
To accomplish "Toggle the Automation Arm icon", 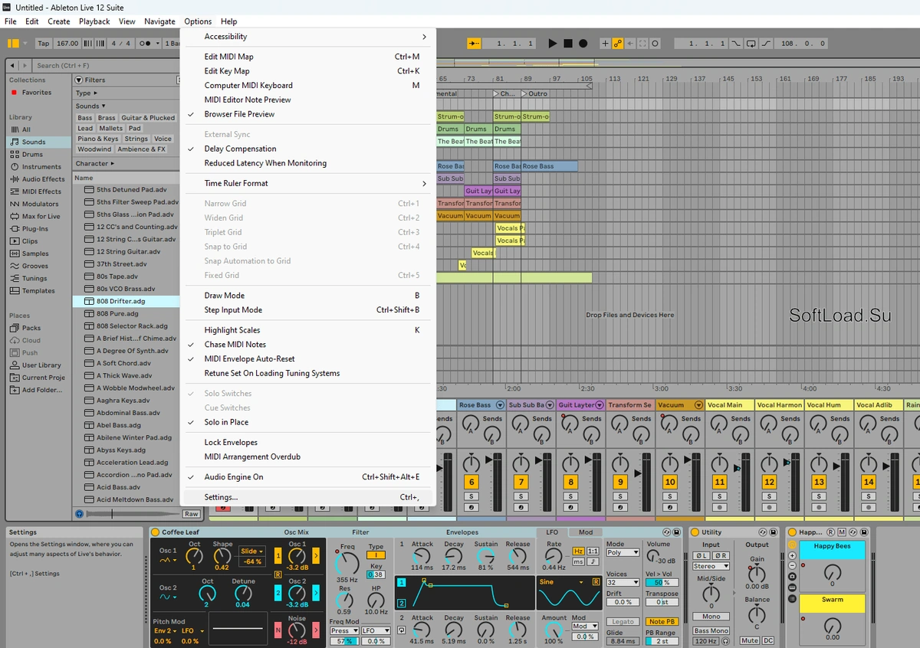I will 618,44.
